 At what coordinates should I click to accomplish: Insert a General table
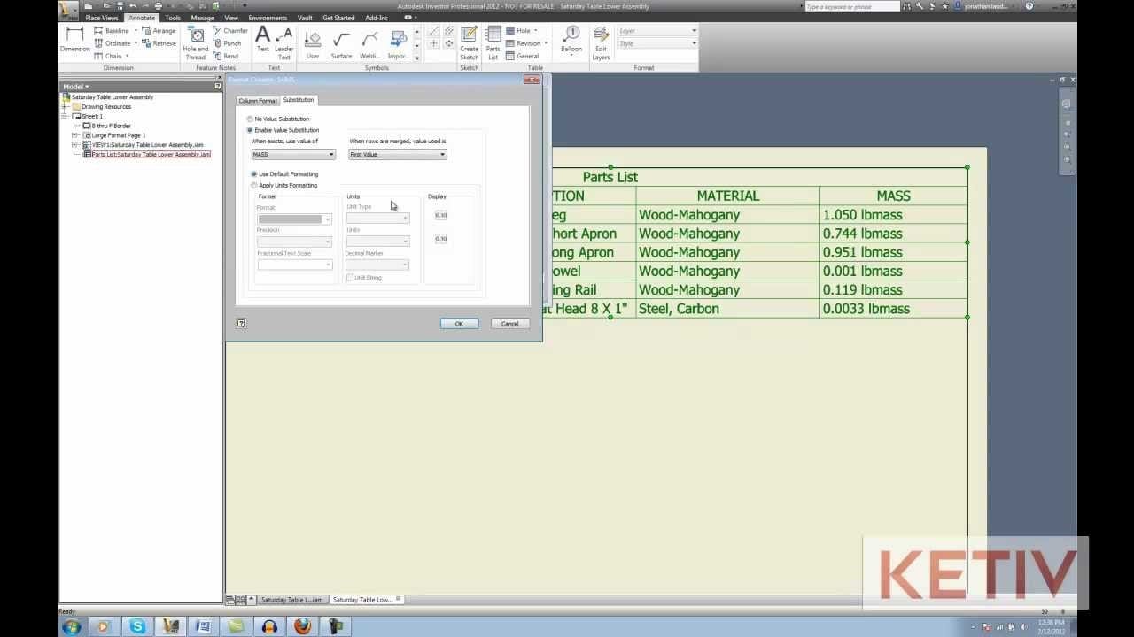click(523, 56)
